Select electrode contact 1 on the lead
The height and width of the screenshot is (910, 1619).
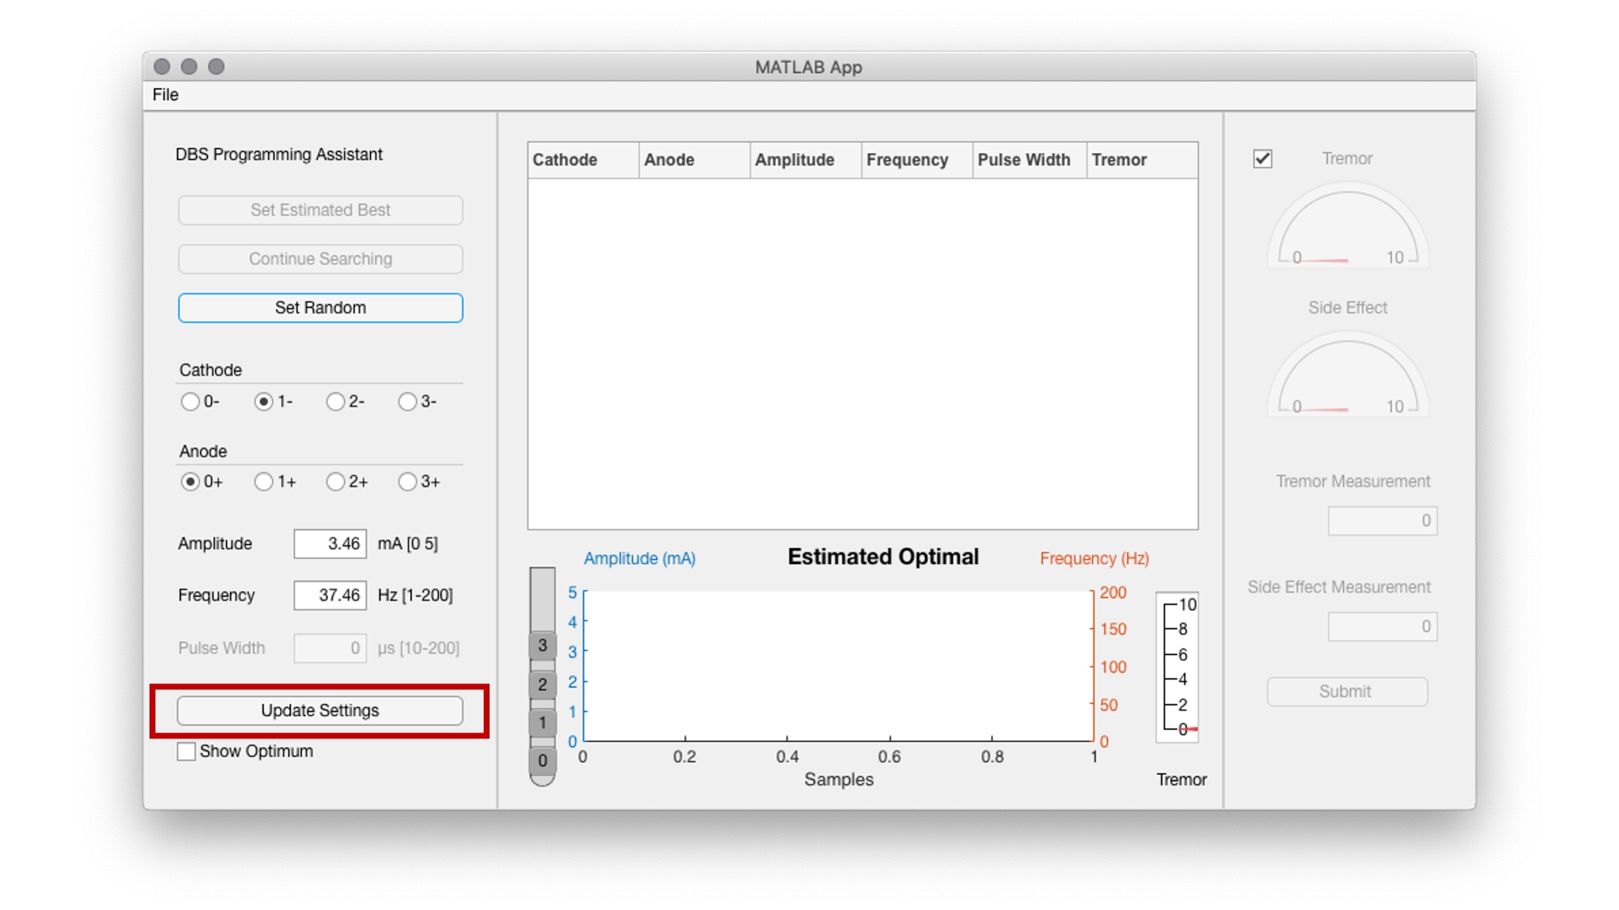click(x=542, y=722)
